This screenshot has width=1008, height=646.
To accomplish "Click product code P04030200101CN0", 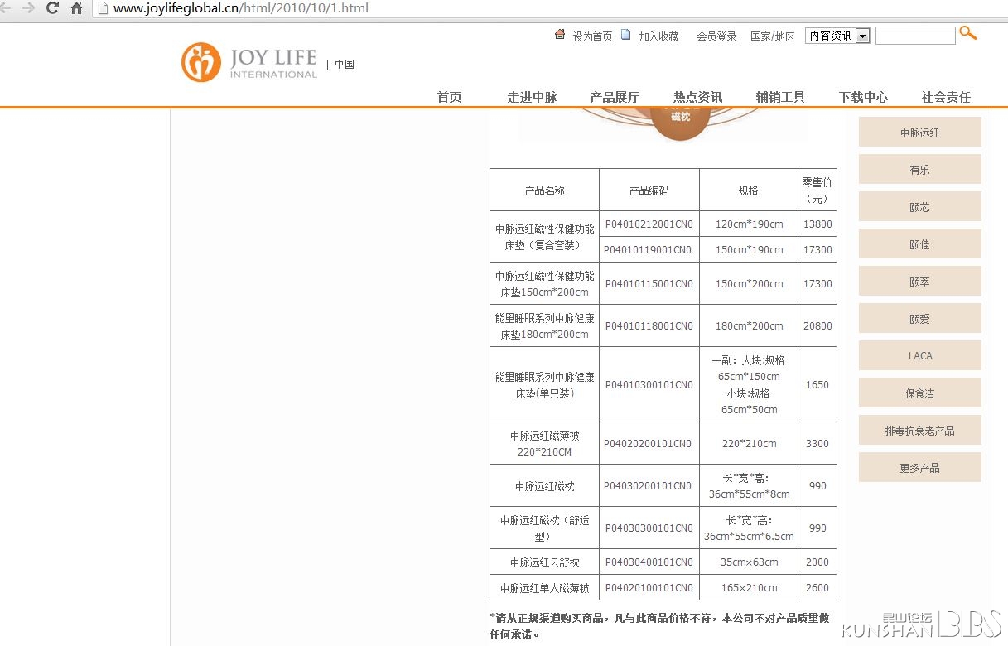I will click(648, 486).
